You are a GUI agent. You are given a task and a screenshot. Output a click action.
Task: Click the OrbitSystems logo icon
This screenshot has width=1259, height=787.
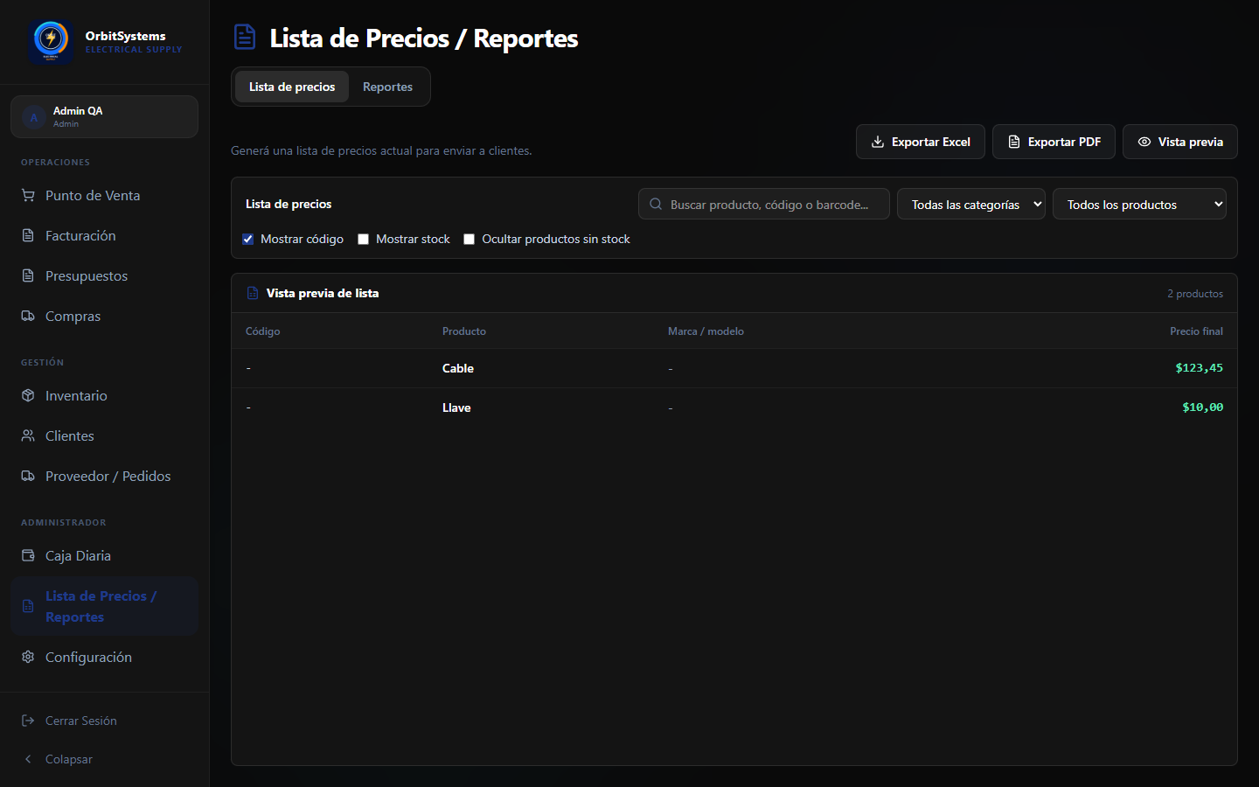coord(50,40)
